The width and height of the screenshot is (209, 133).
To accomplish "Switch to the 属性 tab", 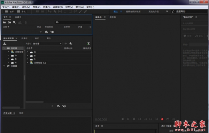I will pyautogui.click(x=48, y=38).
